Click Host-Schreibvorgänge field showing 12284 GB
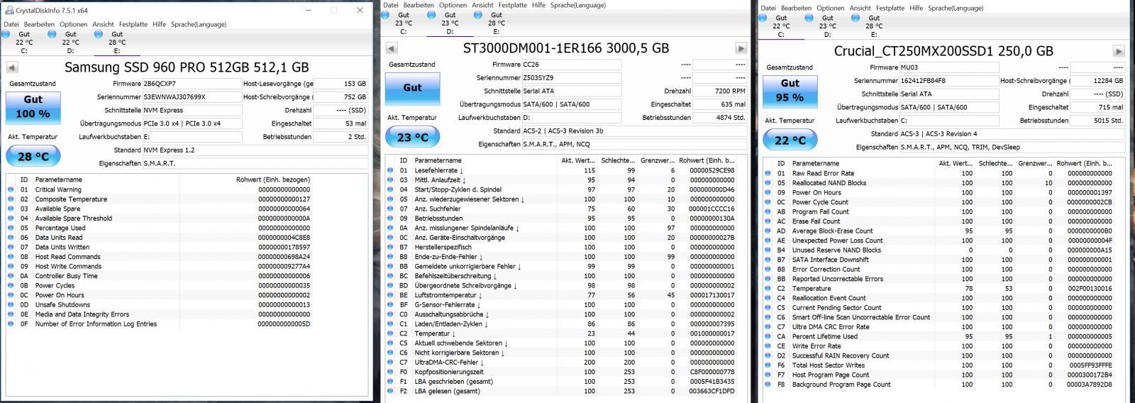This screenshot has height=403, width=1135. [1097, 81]
